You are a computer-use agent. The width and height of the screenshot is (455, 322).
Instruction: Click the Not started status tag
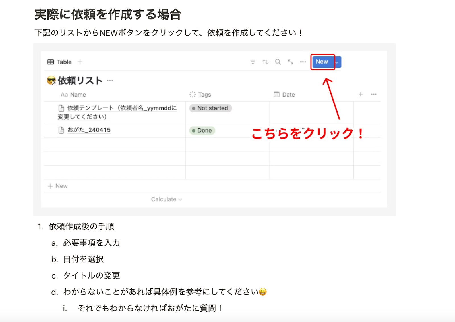point(210,108)
